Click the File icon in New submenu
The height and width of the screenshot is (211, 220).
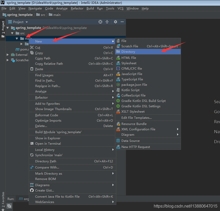(x=118, y=41)
